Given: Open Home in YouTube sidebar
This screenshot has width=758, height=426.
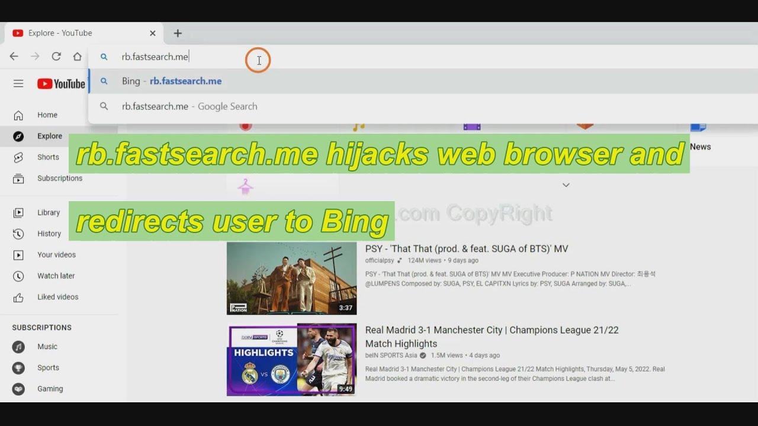Looking at the screenshot, I should coord(59,115).
